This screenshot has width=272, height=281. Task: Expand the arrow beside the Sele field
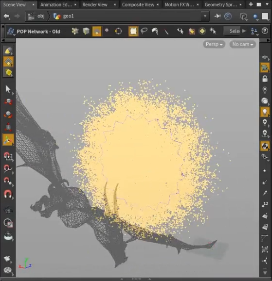(244, 31)
